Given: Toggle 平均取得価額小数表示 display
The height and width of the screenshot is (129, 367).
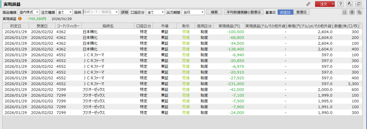Looking at the screenshot, I should pyautogui.click(x=244, y=12).
